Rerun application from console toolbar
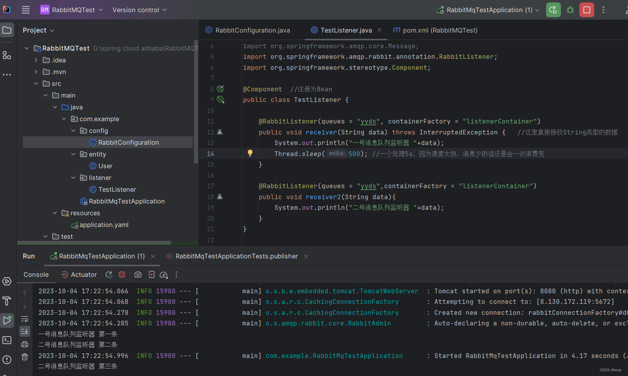Image resolution: width=628 pixels, height=376 pixels. pyautogui.click(x=109, y=274)
